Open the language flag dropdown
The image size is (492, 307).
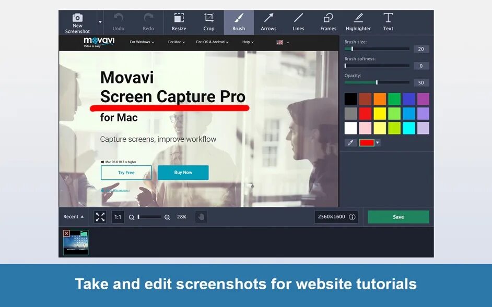[x=283, y=42]
